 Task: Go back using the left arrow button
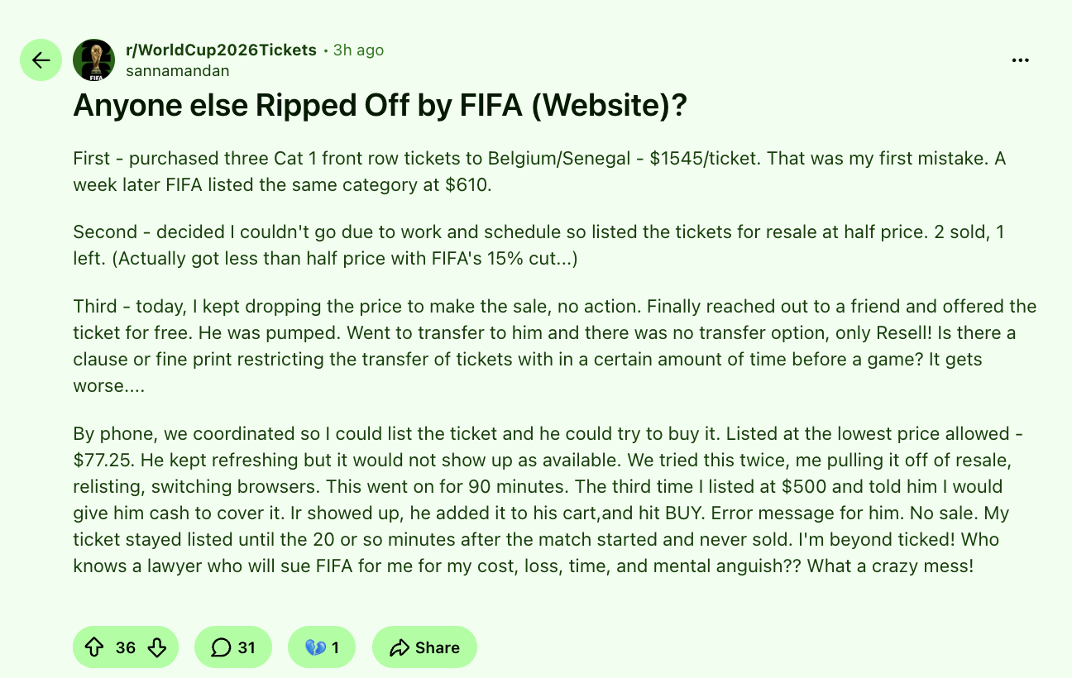[41, 60]
